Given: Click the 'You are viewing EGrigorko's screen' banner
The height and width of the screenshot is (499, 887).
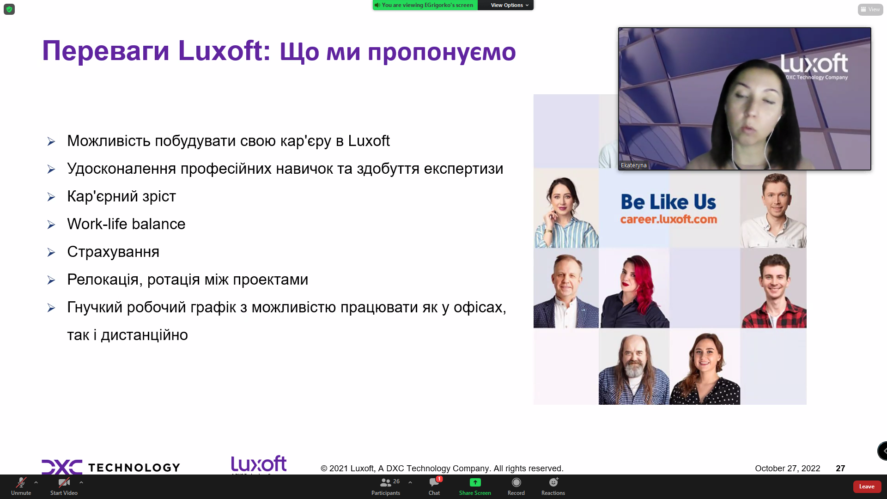Looking at the screenshot, I should [425, 5].
